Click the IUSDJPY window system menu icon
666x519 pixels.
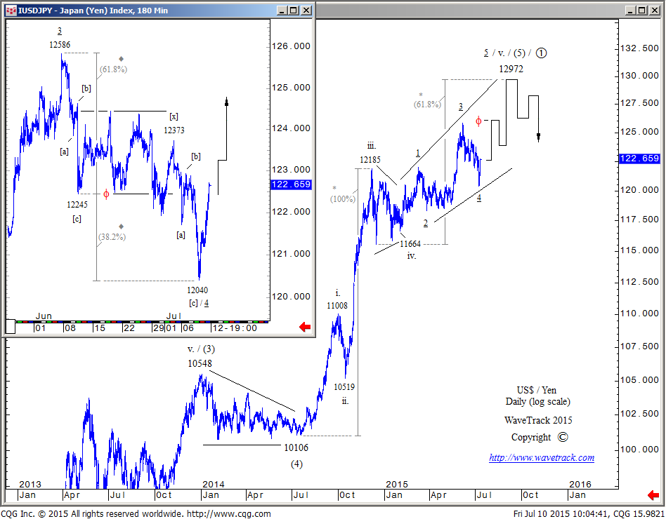[x=11, y=11]
